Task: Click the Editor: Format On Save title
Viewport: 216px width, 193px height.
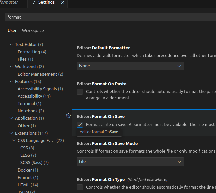Action: [101, 117]
